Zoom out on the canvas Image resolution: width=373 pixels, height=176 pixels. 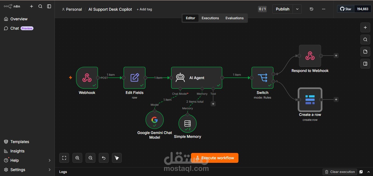[91, 158]
